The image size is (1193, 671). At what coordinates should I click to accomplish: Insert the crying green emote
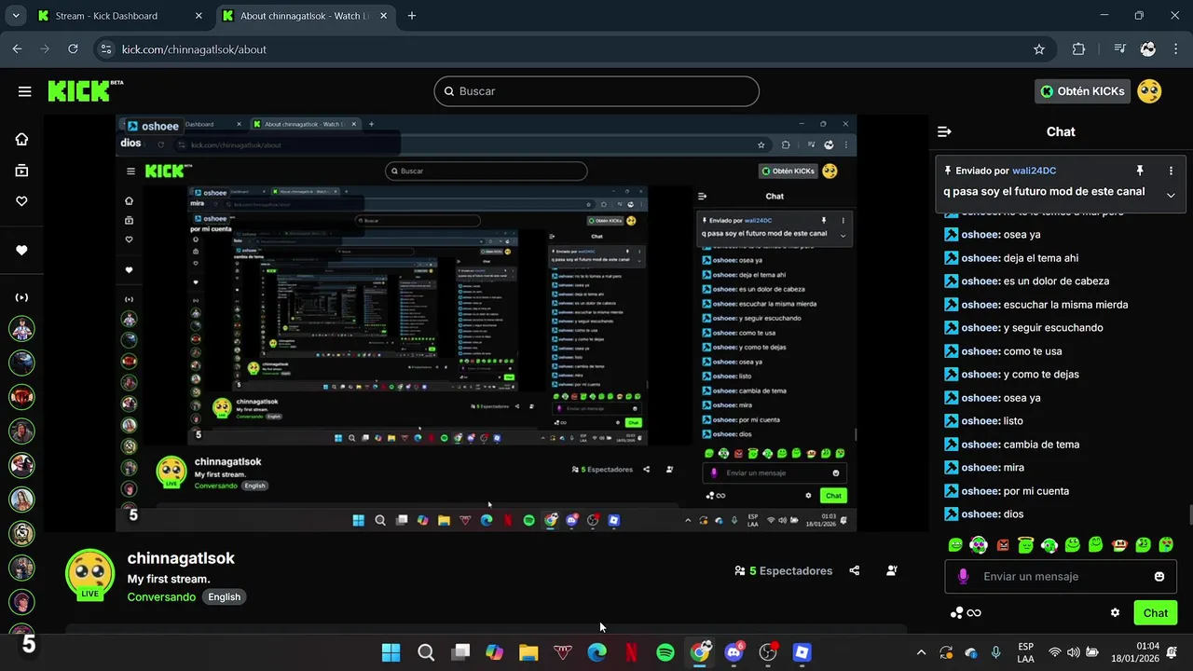pyautogui.click(x=1166, y=545)
